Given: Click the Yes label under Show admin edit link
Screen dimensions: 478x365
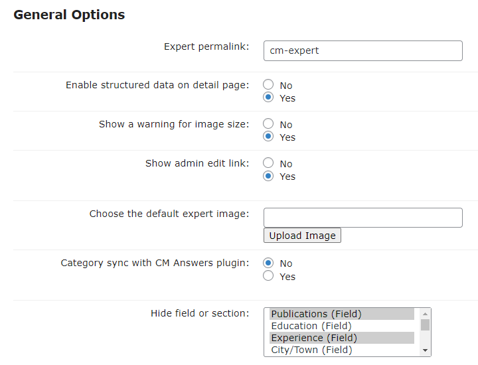Looking at the screenshot, I should [x=287, y=177].
